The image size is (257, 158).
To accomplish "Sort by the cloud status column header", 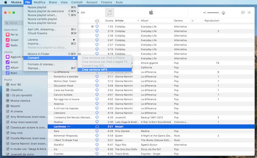I will pyautogui.click(x=97, y=21).
